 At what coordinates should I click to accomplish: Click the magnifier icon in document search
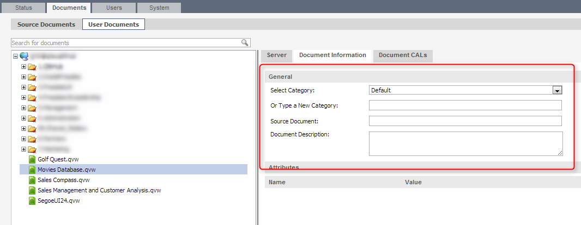(245, 42)
